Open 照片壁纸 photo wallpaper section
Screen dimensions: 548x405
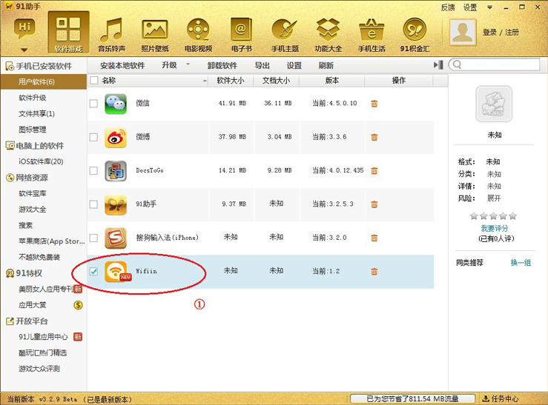tap(155, 35)
